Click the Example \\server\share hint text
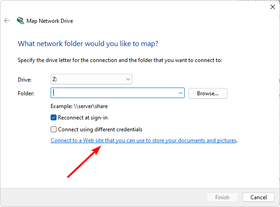 tap(79, 106)
